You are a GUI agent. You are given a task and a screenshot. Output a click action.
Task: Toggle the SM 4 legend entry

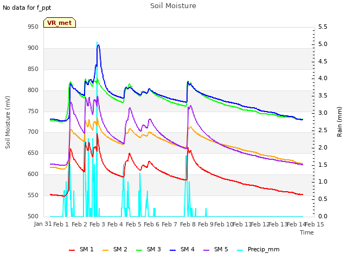(x=182, y=250)
